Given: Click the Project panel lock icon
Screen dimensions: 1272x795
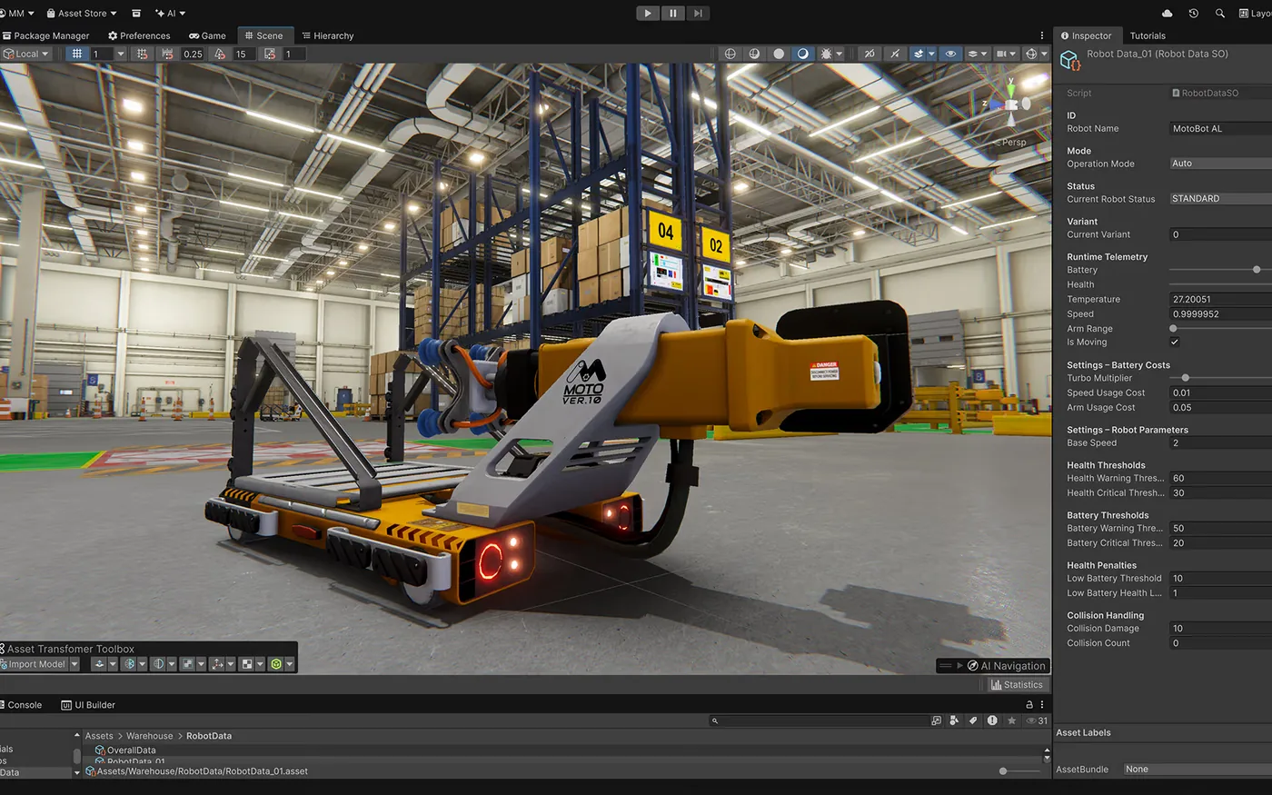Looking at the screenshot, I should tap(1029, 705).
